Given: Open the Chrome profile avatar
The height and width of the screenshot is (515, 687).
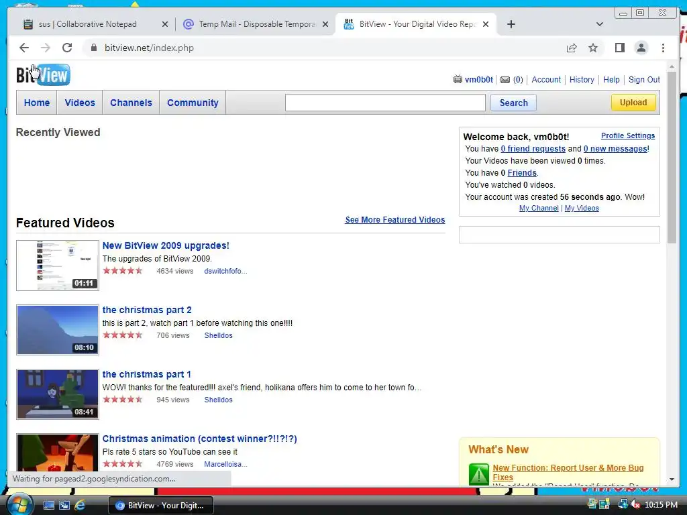Looking at the screenshot, I should coord(641,48).
